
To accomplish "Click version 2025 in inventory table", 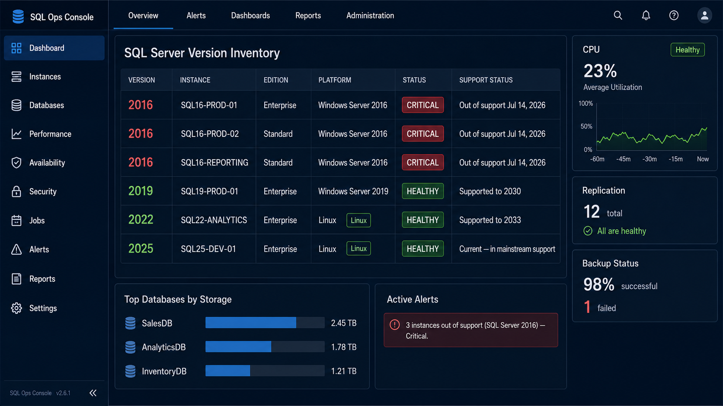I will coord(141,249).
